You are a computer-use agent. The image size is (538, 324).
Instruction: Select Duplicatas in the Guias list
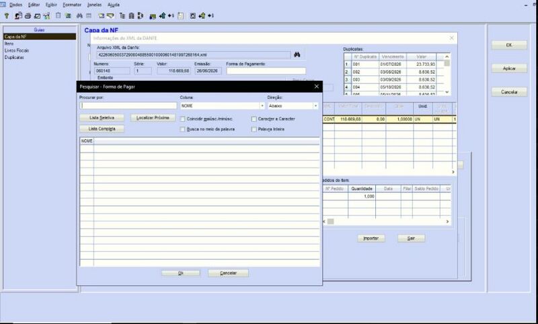pos(14,58)
